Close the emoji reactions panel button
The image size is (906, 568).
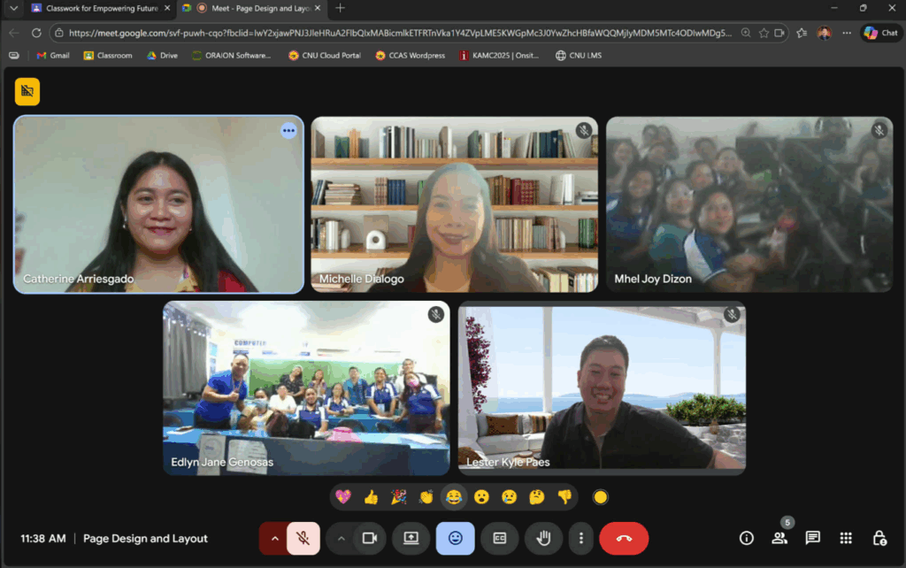click(x=455, y=538)
